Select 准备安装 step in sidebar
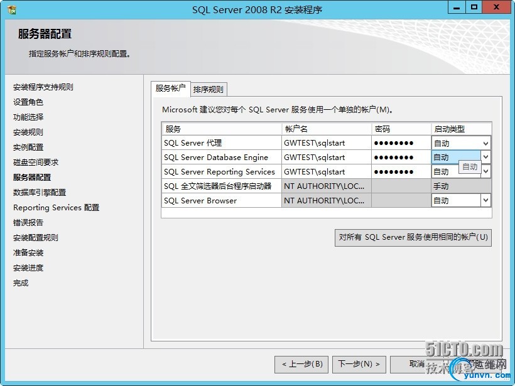Viewport: 515px width, 386px height. click(28, 253)
